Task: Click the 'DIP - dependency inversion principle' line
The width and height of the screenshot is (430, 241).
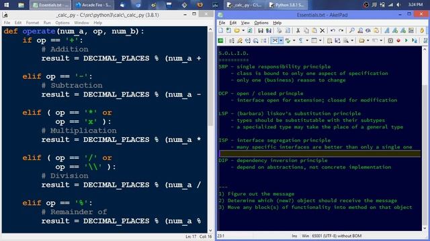Action: click(273, 161)
